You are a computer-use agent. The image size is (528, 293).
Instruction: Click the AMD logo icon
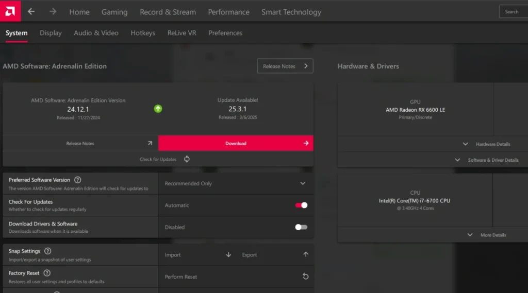(x=10, y=11)
